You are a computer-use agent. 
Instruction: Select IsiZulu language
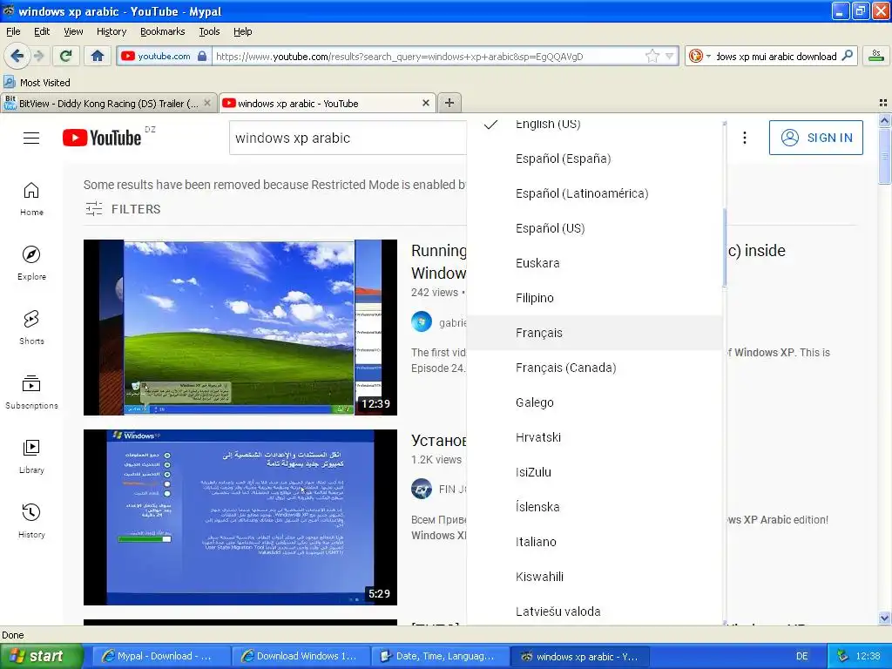pyautogui.click(x=595, y=471)
